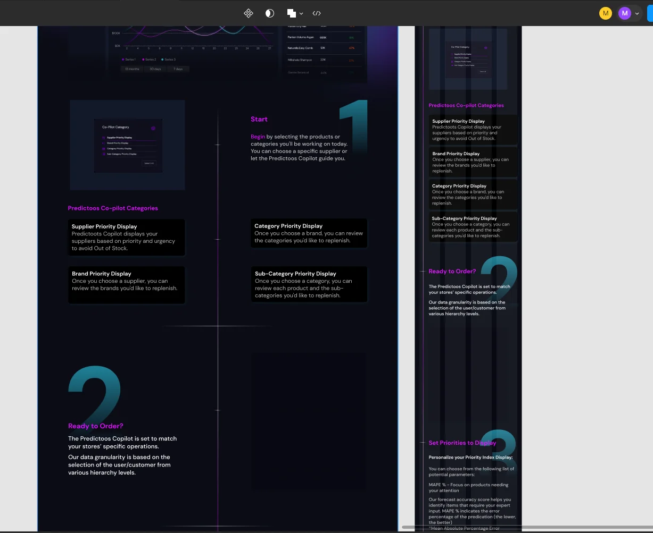Click the 7 days range button

178,69
